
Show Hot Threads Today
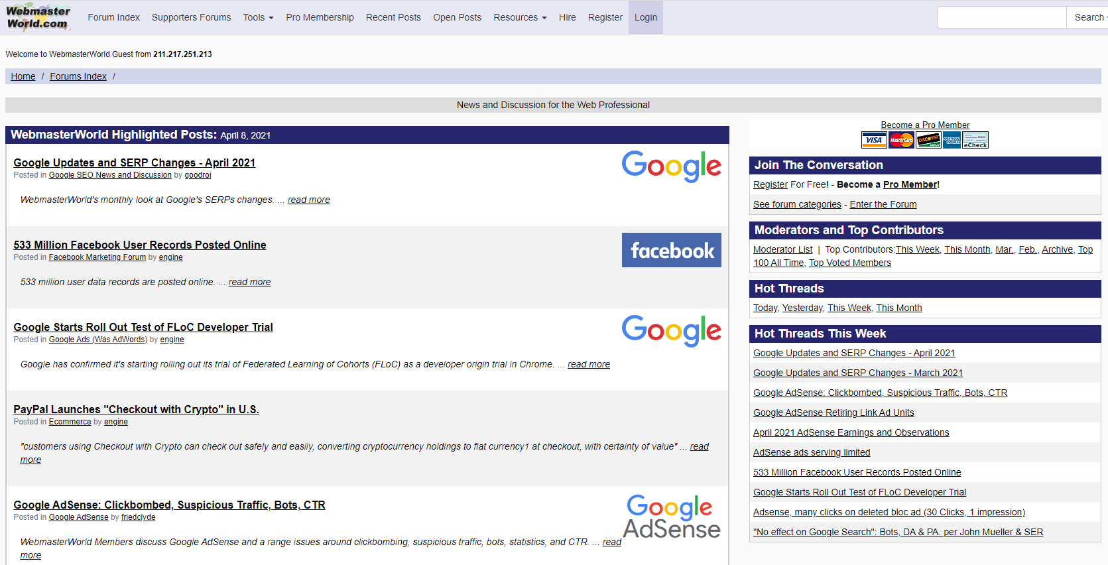click(x=765, y=308)
